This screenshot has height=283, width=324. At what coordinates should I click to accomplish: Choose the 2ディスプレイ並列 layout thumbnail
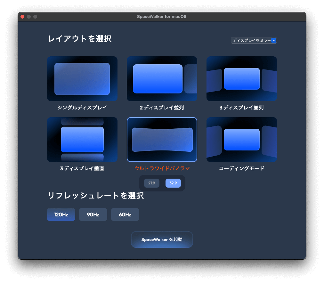(x=162, y=79)
